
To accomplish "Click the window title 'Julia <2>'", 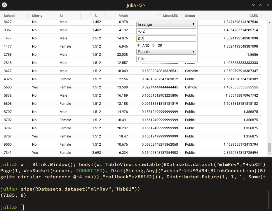I will click(x=136, y=5).
